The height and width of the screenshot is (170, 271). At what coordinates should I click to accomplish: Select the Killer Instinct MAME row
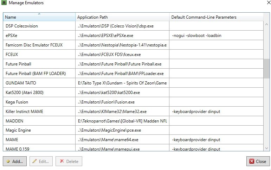coord(133,112)
